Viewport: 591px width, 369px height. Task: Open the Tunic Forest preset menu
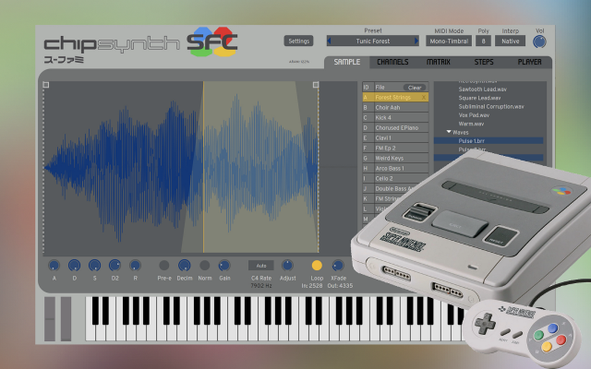tap(373, 41)
